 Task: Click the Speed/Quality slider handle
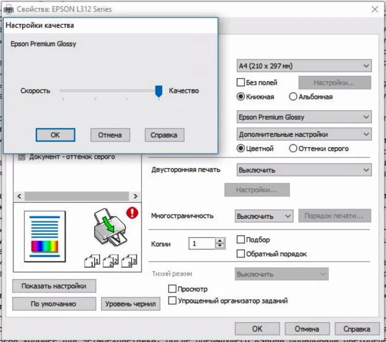tap(159, 92)
